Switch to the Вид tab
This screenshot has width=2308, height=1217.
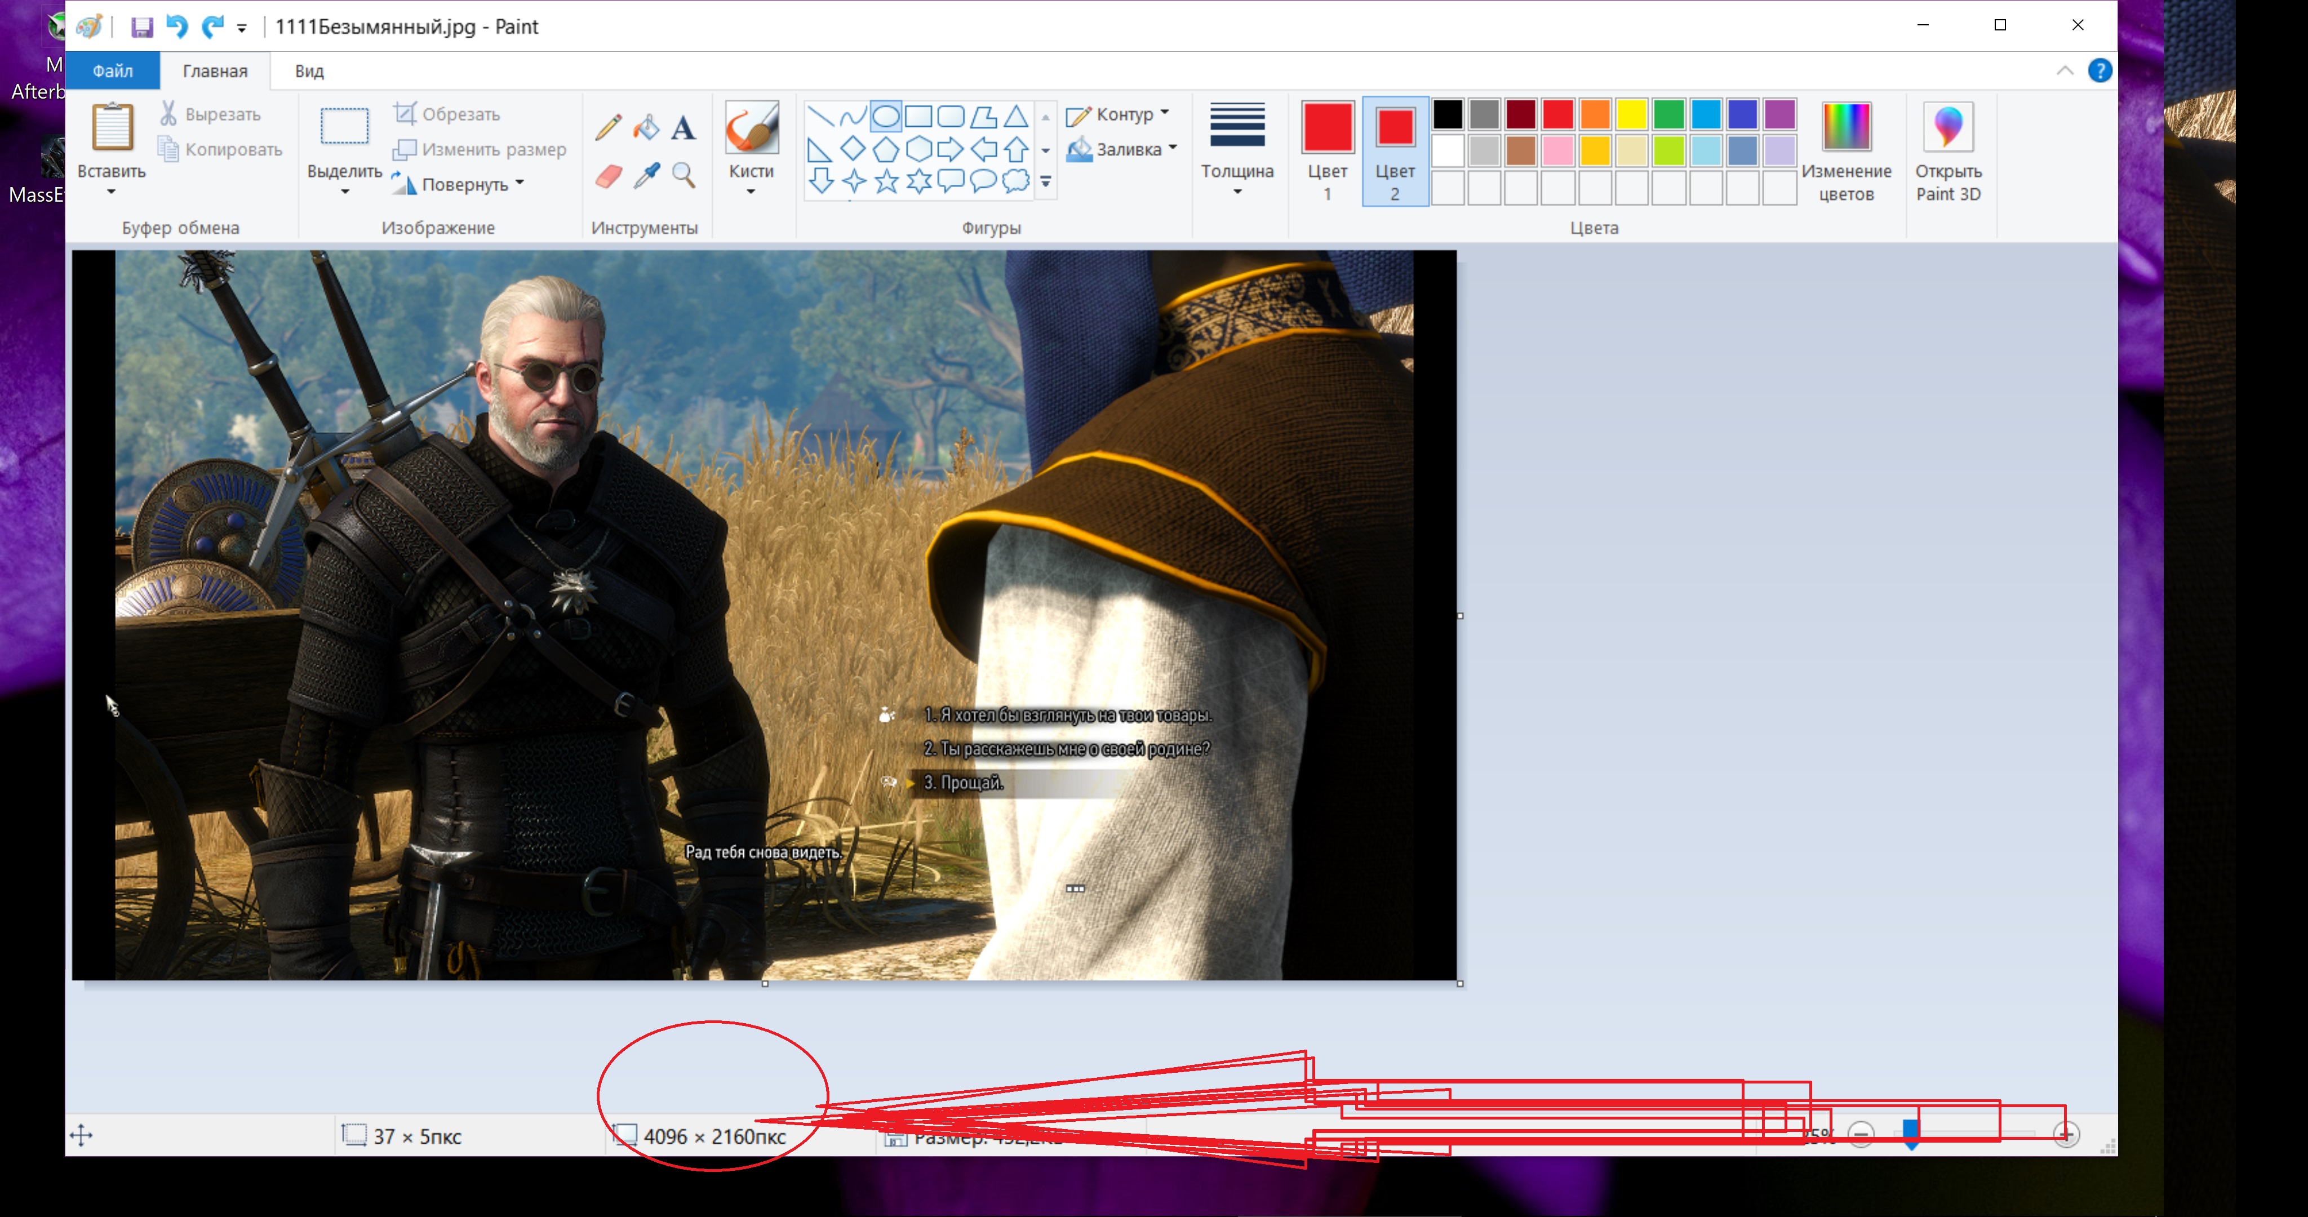click(309, 71)
